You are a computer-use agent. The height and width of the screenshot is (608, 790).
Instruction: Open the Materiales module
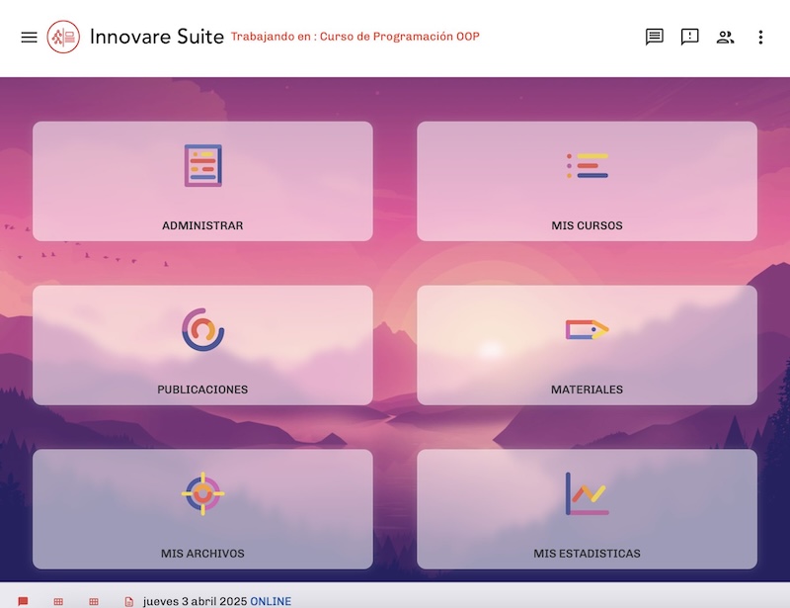(x=587, y=343)
